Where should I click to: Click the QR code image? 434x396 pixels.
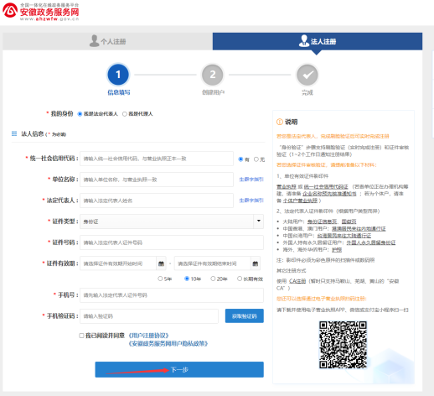343,345
